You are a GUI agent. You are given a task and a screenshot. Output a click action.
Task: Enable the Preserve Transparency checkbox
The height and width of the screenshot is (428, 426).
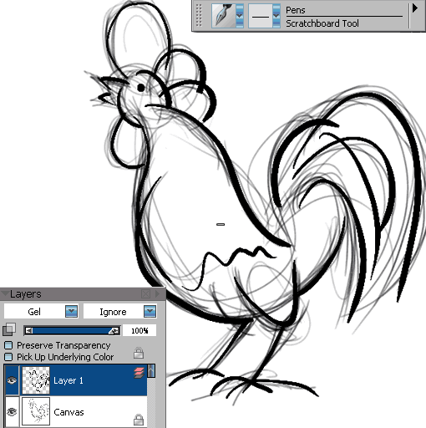coord(8,345)
